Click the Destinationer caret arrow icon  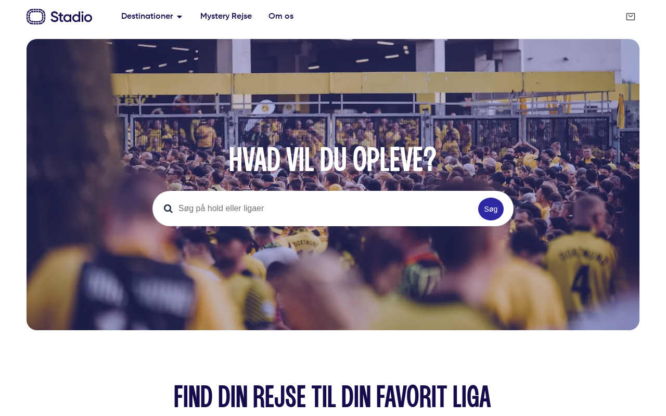click(x=180, y=17)
